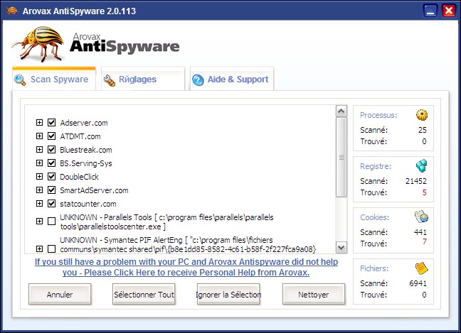The width and height of the screenshot is (461, 333).
Task: Click the Fichiers yellow note icon
Action: coord(421,268)
